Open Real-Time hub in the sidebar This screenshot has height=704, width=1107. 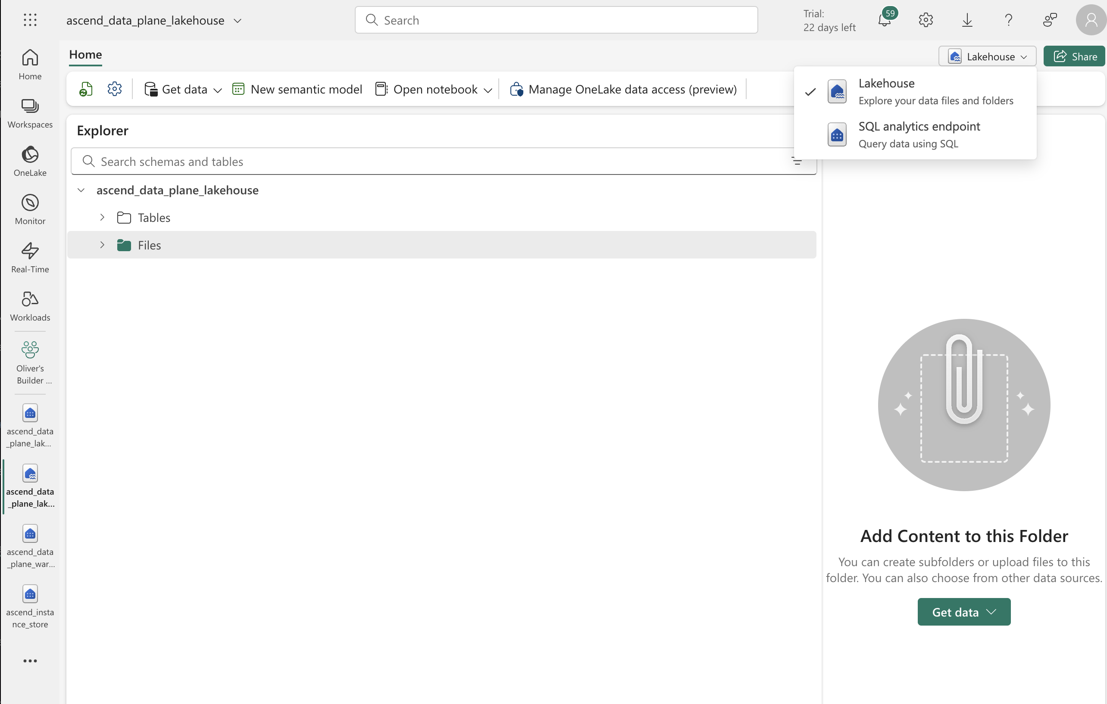tap(30, 258)
